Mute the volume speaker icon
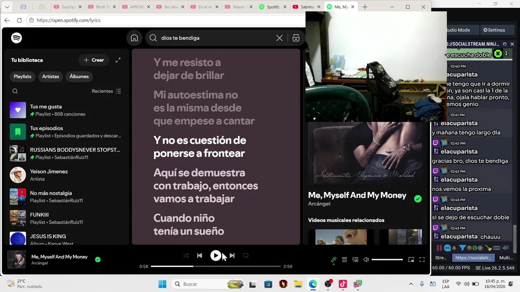Image resolution: width=520 pixels, height=292 pixels. pyautogui.click(x=366, y=260)
